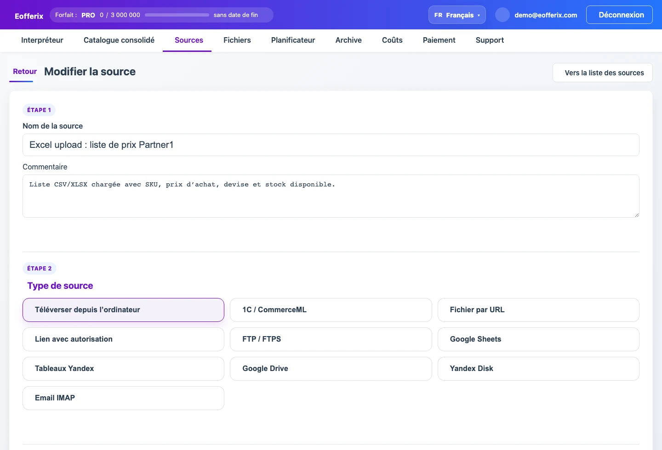This screenshot has width=662, height=450.
Task: Open the Archive tab
Action: (x=348, y=40)
